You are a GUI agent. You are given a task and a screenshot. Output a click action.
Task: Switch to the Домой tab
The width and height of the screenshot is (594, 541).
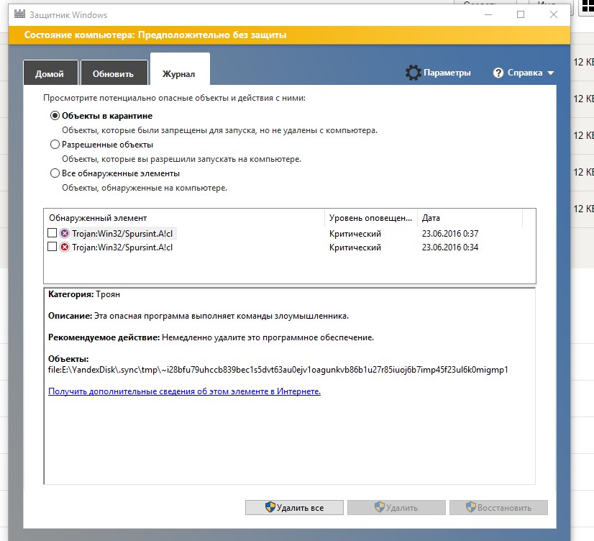50,74
